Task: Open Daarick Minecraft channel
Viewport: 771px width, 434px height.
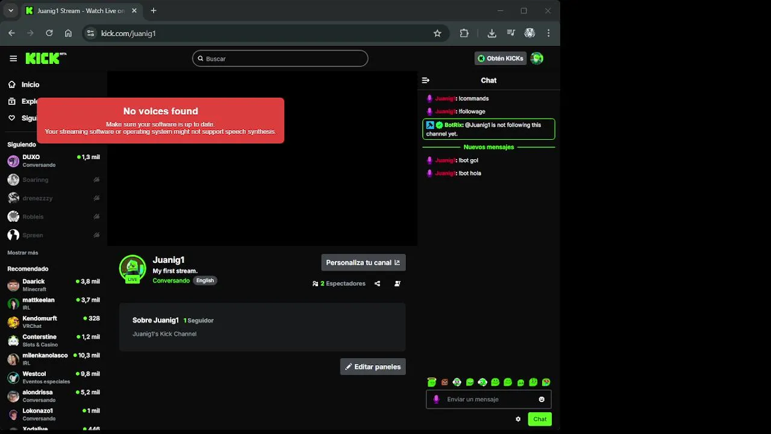Action: pos(54,285)
